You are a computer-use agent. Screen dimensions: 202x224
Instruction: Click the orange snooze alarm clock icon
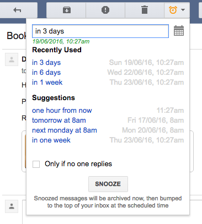173,10
